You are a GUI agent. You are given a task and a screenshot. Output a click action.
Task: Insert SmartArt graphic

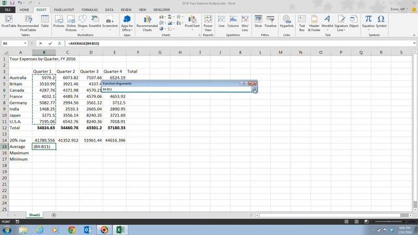coord(95,22)
